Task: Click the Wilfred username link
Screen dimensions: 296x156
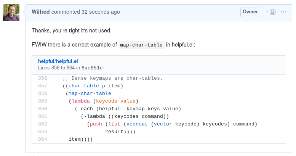Action: (x=41, y=12)
